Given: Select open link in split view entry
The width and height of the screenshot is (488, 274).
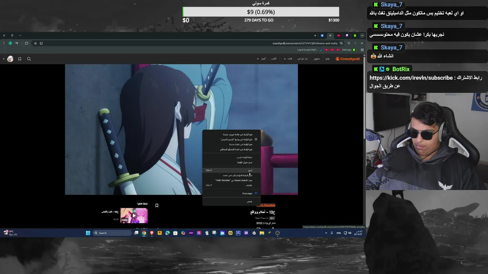Looking at the screenshot, I should [231, 139].
